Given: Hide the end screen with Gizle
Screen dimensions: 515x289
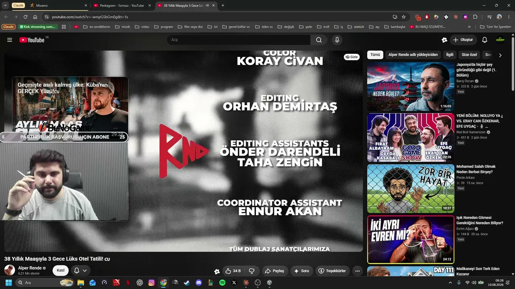Looking at the screenshot, I should tap(352, 57).
